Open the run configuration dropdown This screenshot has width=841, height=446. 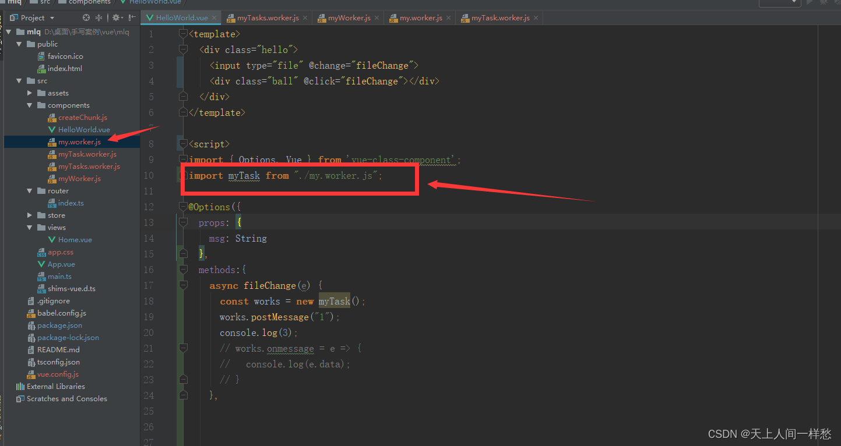[780, 2]
